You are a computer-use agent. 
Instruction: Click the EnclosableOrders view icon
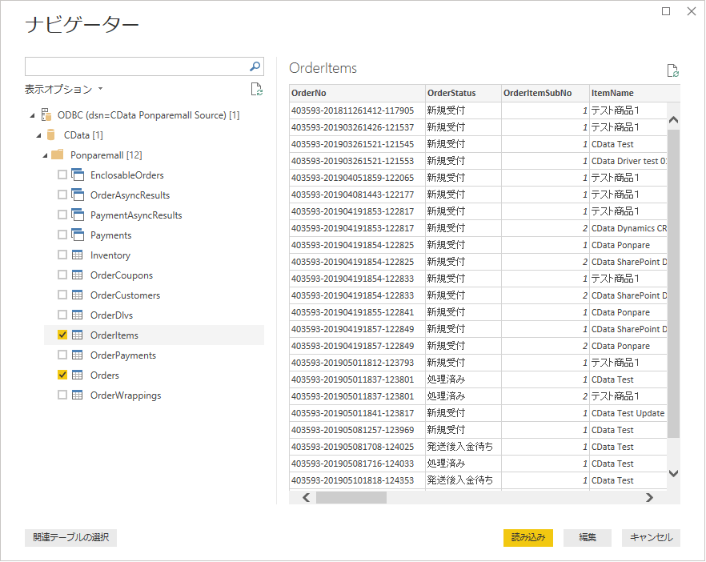pyautogui.click(x=78, y=175)
